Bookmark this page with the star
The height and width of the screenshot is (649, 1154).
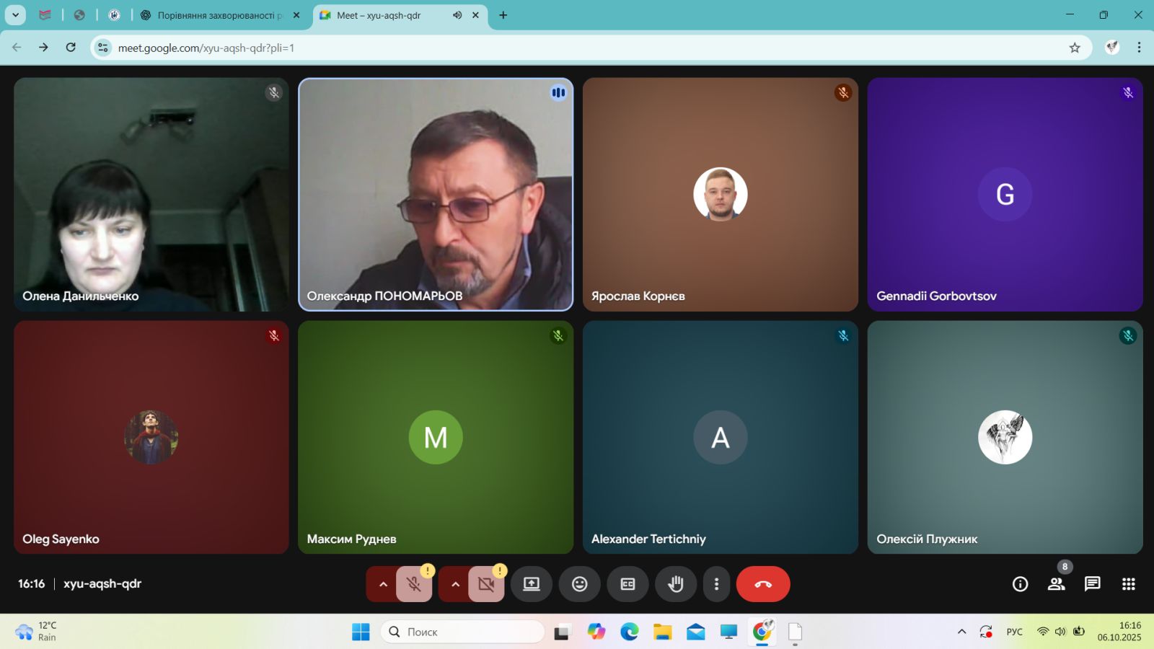click(1074, 48)
